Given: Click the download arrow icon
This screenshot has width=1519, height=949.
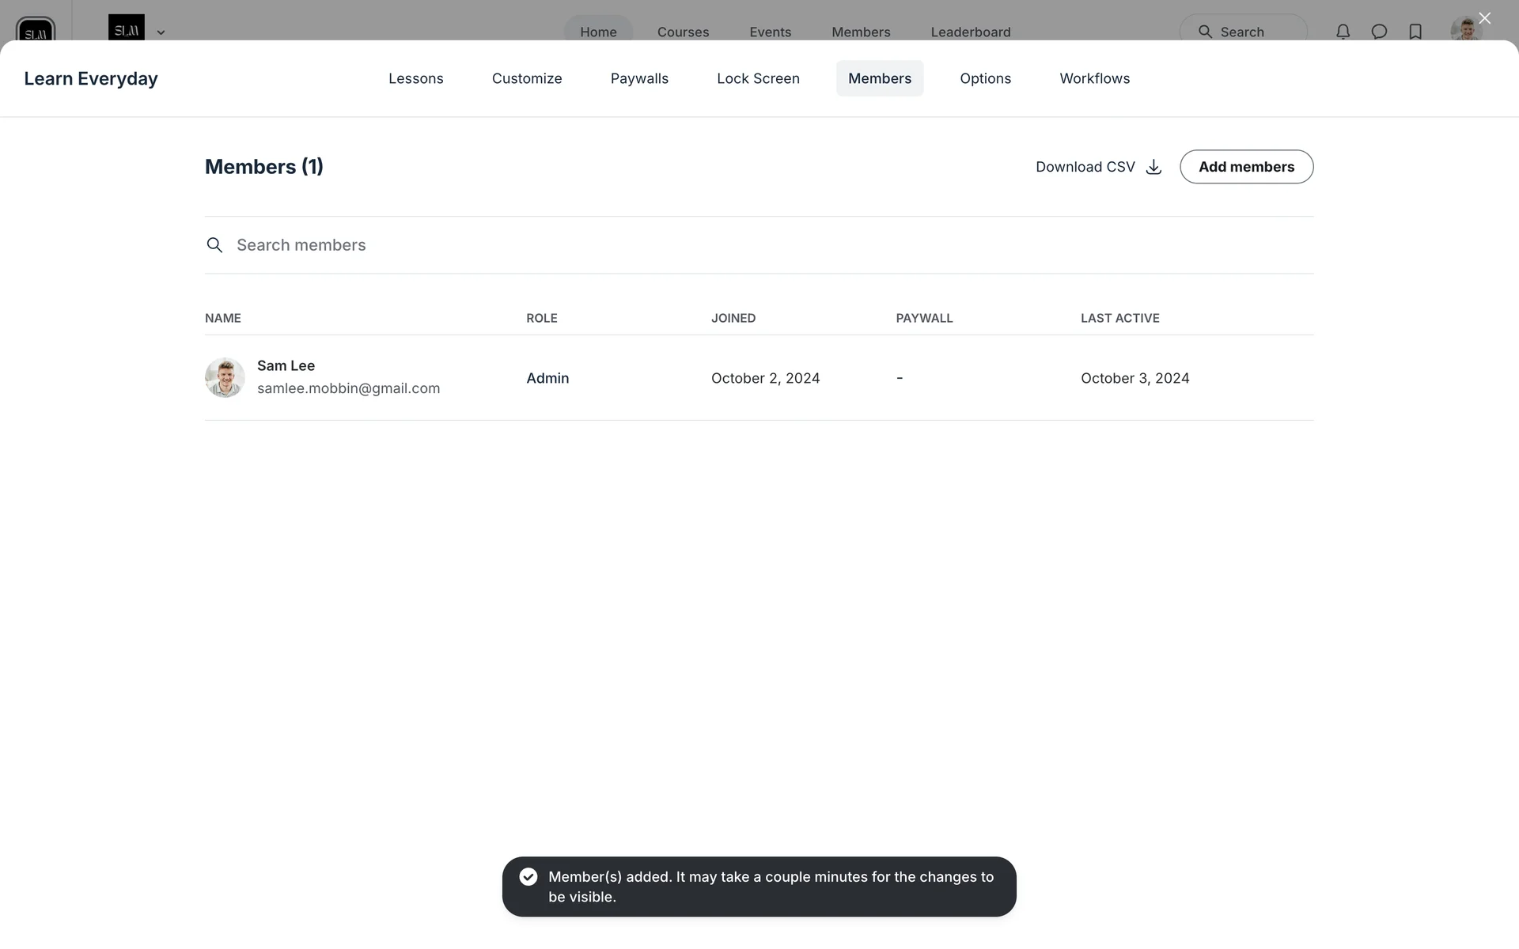Looking at the screenshot, I should coord(1153,167).
